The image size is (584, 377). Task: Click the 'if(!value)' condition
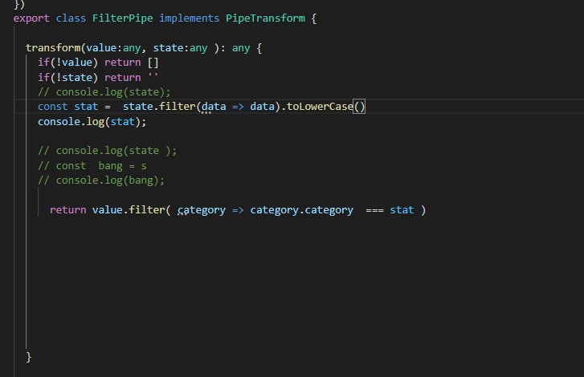[x=67, y=63]
